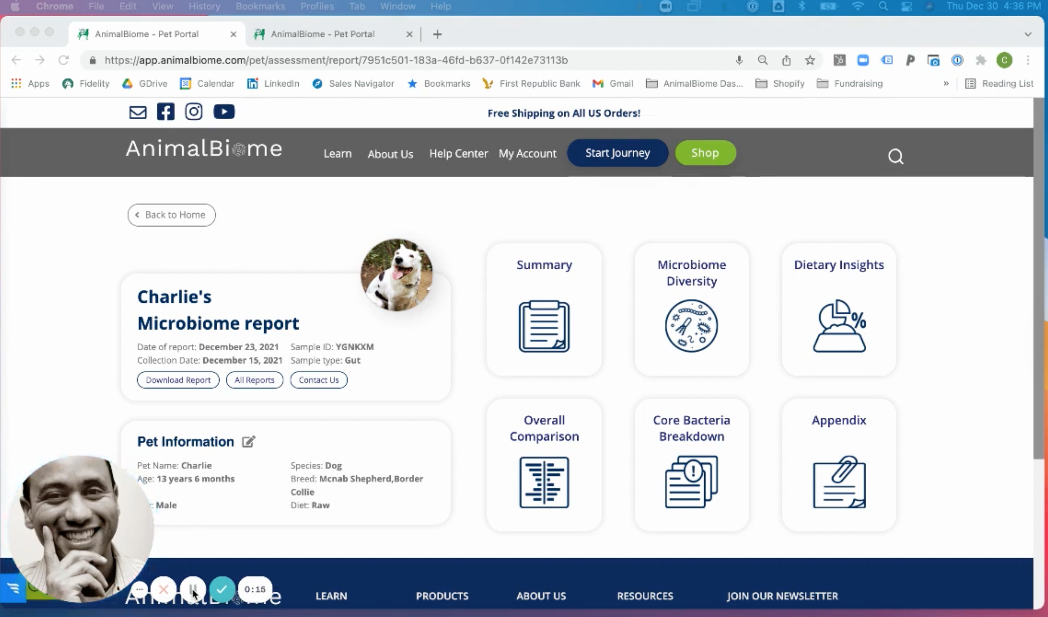Go back with browser back arrow
This screenshot has height=617, width=1048.
16,60
